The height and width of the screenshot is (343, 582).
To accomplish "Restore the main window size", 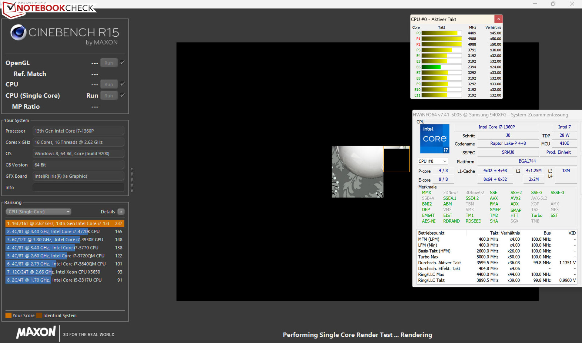I will tap(553, 4).
